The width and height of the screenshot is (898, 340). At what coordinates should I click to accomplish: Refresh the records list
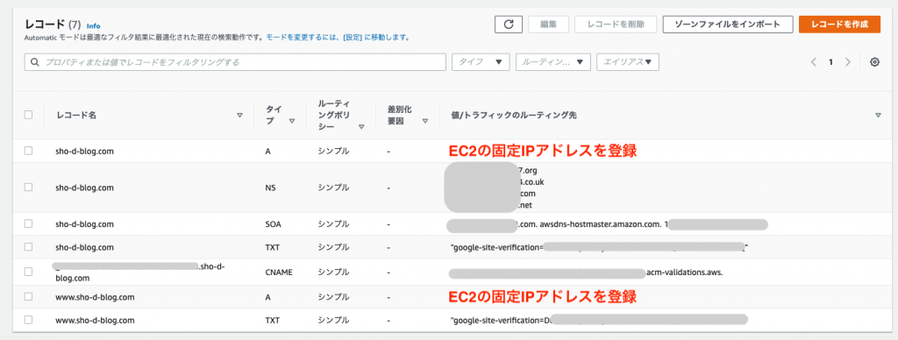(x=508, y=24)
